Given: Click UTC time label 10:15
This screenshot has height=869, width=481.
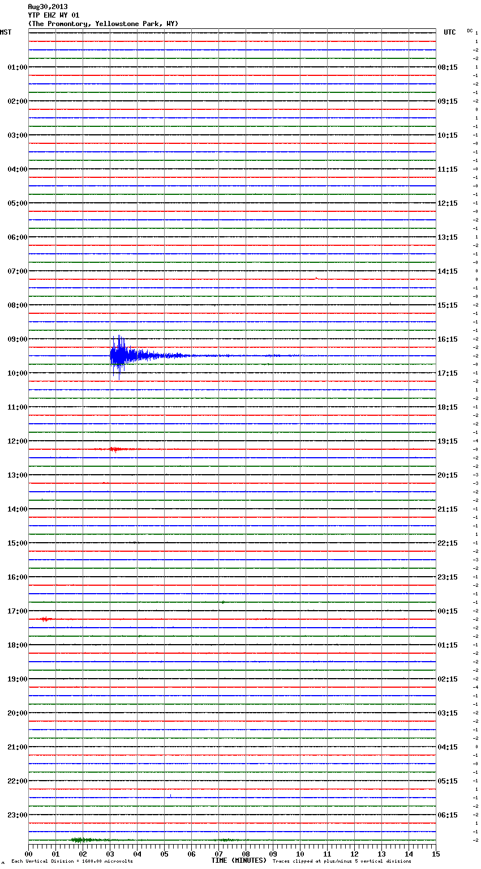Looking at the screenshot, I should 448,135.
